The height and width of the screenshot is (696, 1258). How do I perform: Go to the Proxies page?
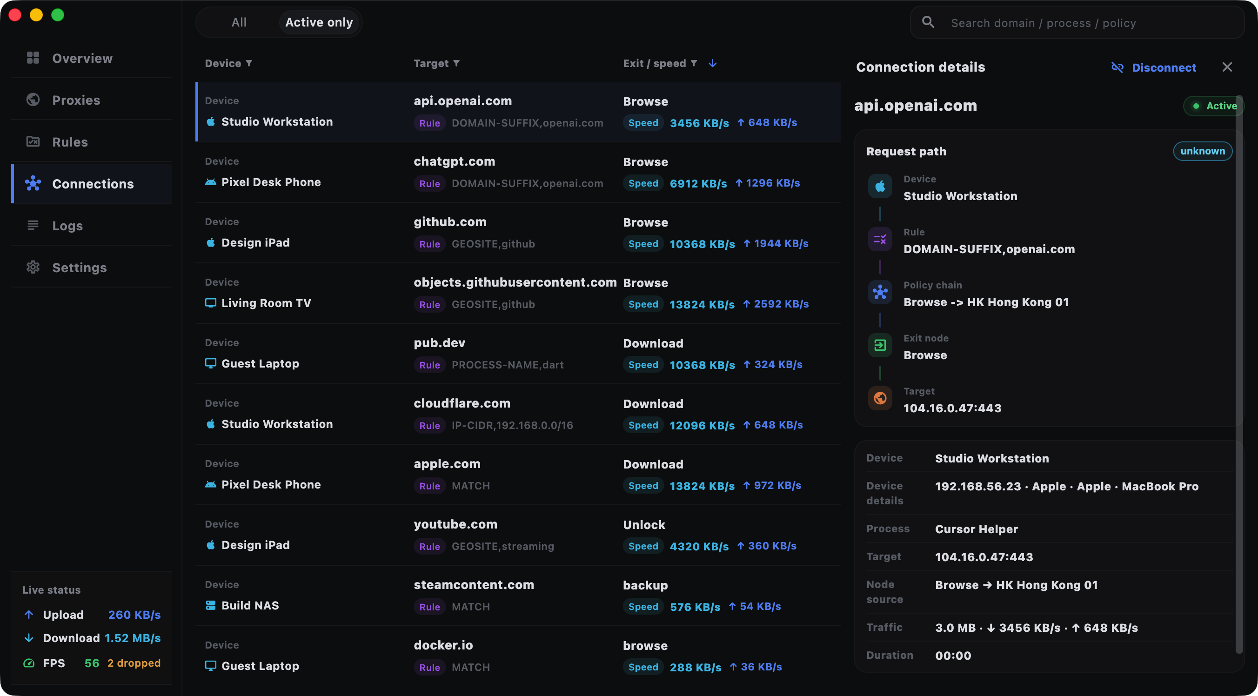(91, 100)
